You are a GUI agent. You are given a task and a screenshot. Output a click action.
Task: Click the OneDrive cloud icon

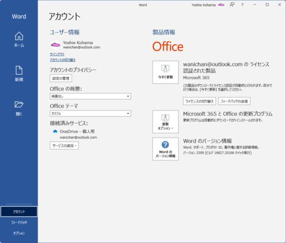[55, 131]
